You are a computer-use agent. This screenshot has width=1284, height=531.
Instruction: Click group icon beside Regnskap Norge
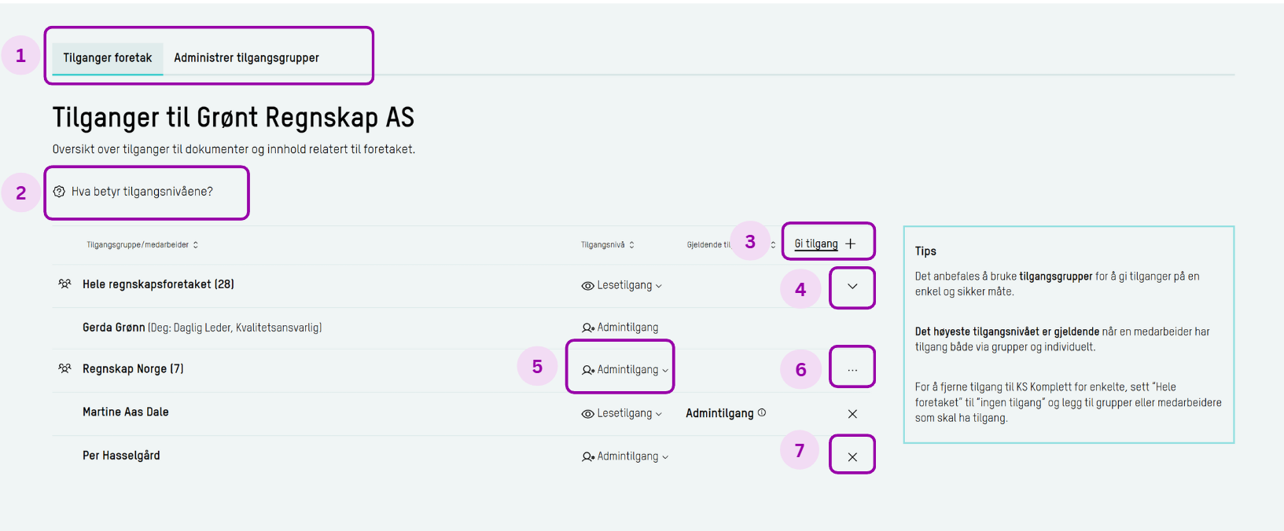[x=64, y=368]
